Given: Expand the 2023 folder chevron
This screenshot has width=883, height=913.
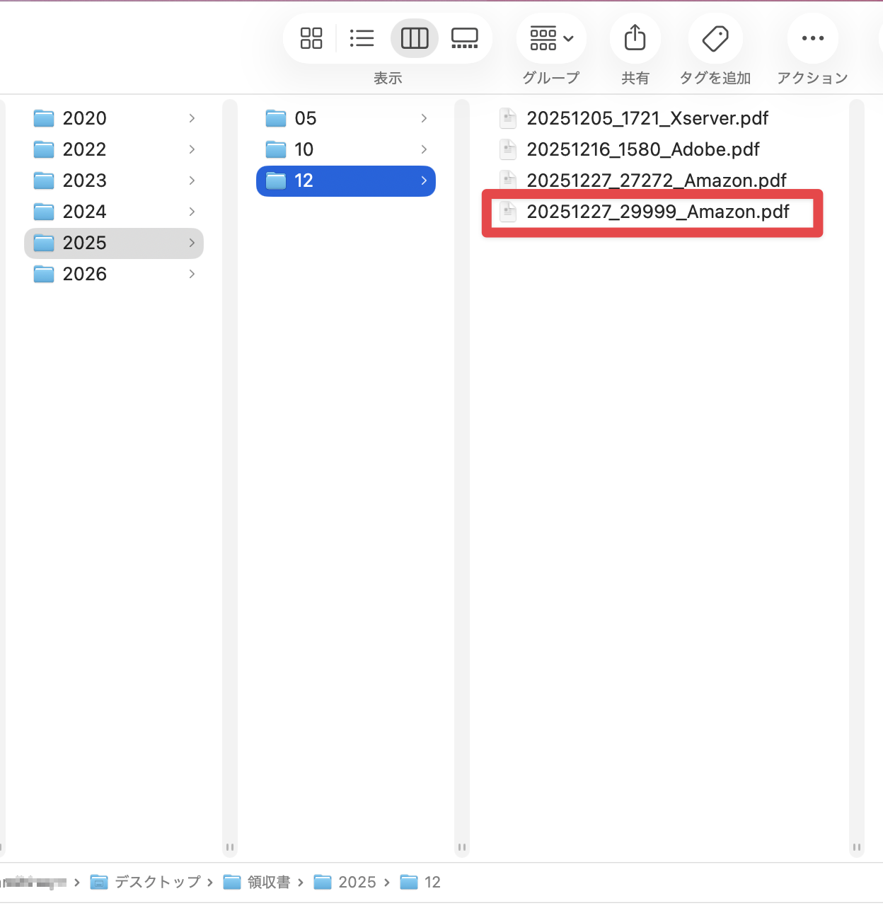Looking at the screenshot, I should coord(192,180).
